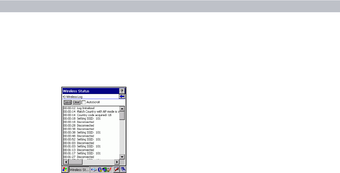Select '00:01:03 Setting SSID: 101' line
340x173 pixels.
[x=82, y=146]
